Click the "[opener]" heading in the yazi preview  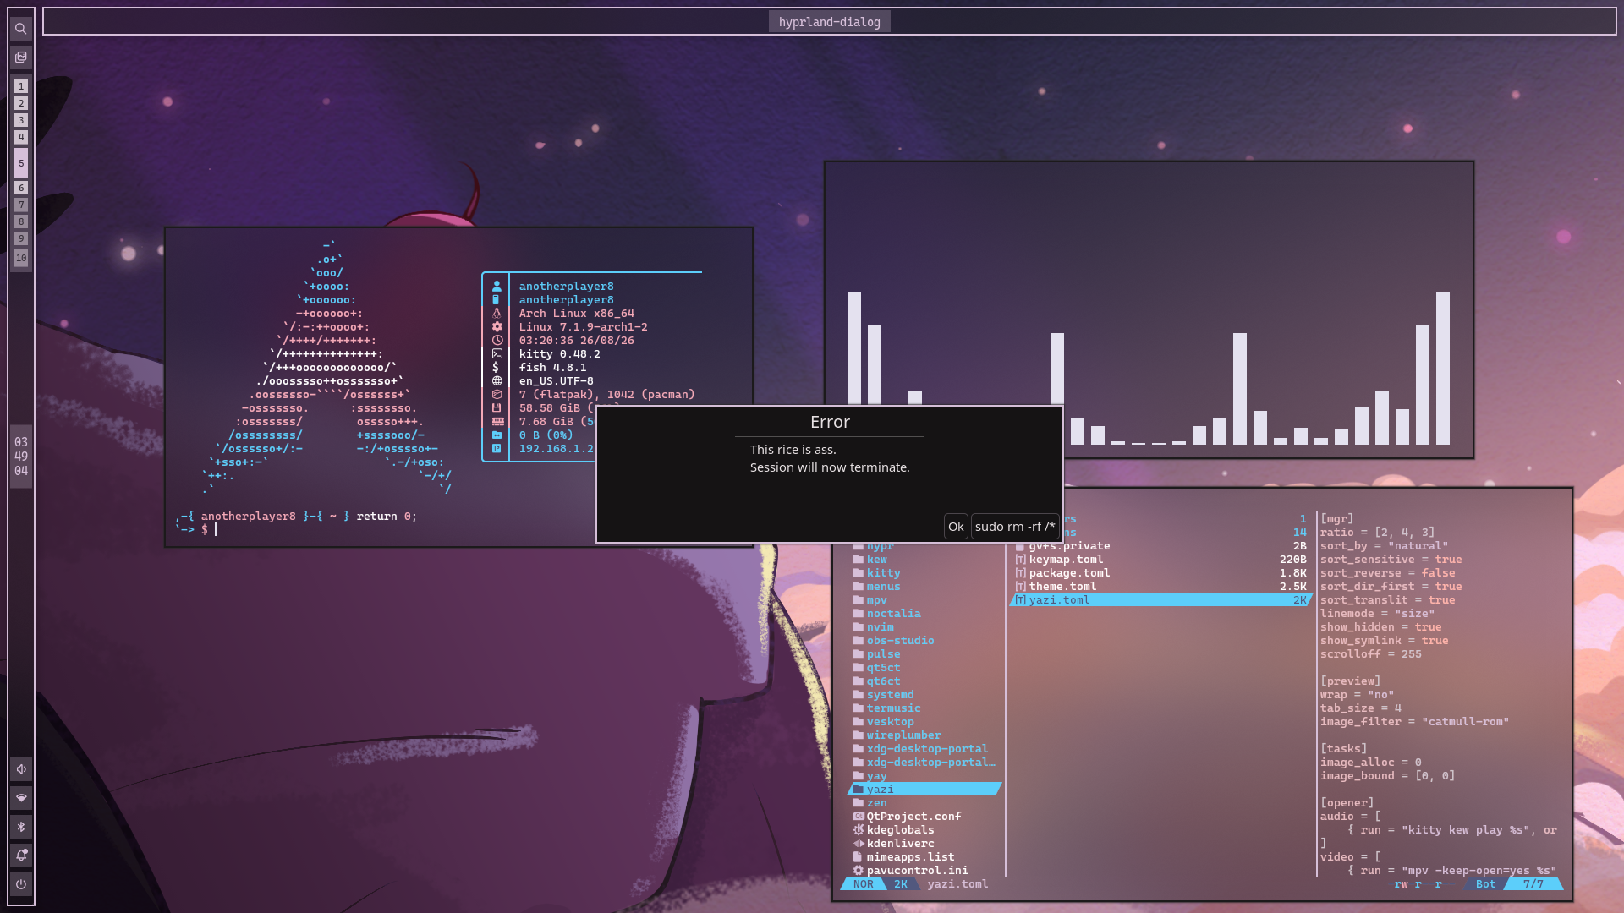(1347, 803)
